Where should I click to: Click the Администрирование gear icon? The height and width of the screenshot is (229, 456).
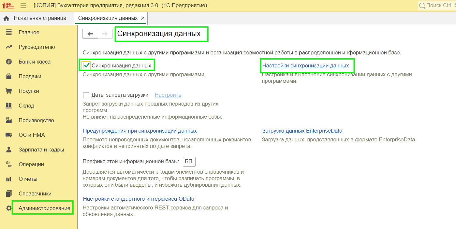[x=9, y=208]
